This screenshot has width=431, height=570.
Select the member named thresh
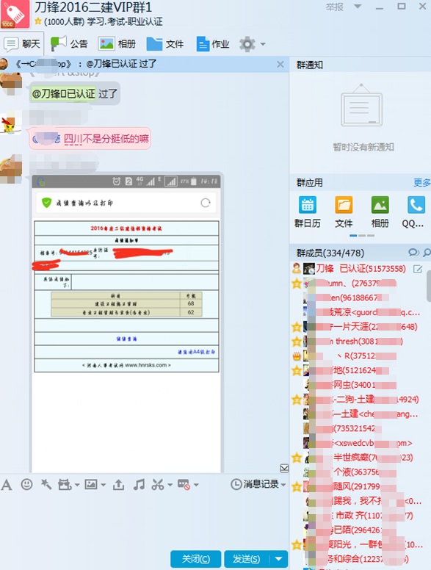pyautogui.click(x=358, y=341)
